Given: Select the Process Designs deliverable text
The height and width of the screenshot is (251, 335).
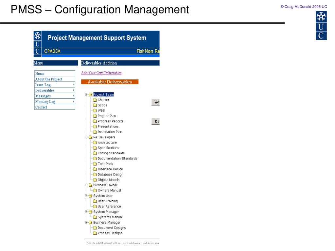Looking at the screenshot, I should pos(110,233).
